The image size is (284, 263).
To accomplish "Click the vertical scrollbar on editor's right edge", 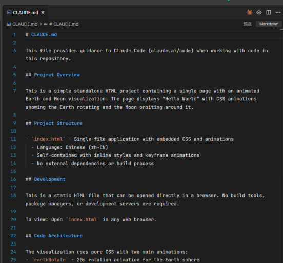I will (x=282, y=145).
